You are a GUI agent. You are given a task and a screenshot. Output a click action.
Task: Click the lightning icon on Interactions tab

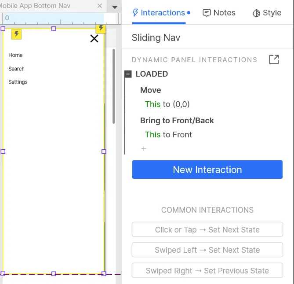(x=135, y=13)
